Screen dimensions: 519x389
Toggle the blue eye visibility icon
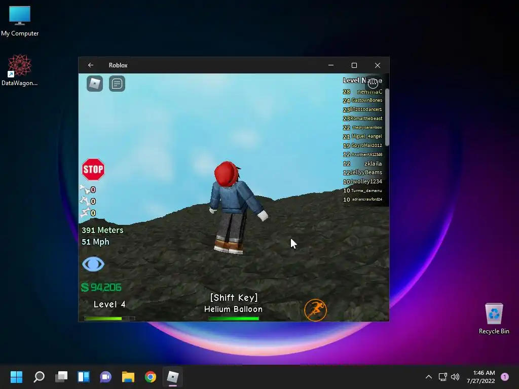coord(93,264)
